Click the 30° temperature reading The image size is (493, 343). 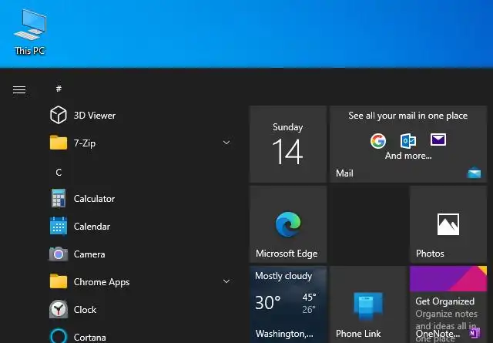click(267, 303)
